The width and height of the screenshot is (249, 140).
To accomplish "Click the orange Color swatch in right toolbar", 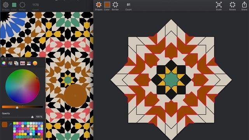I will pyautogui.click(x=107, y=5).
